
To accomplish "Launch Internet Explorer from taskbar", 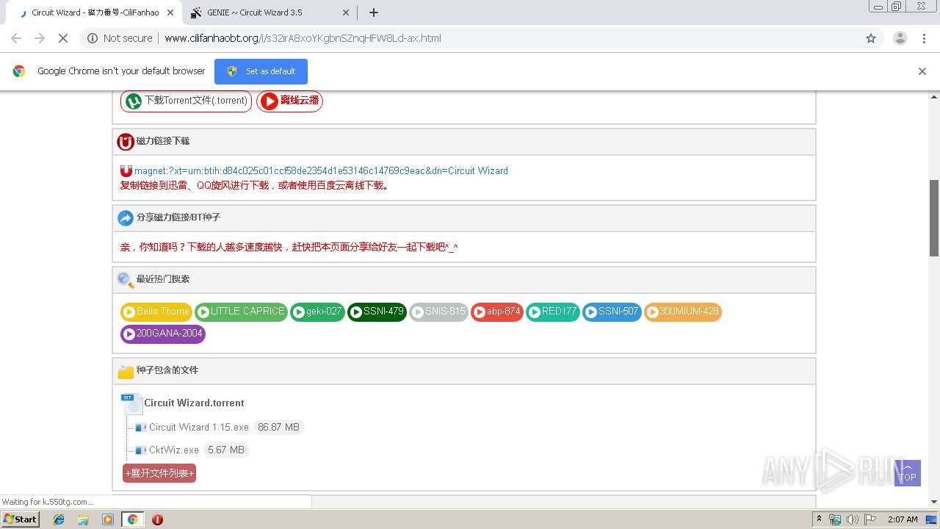I will (x=59, y=519).
